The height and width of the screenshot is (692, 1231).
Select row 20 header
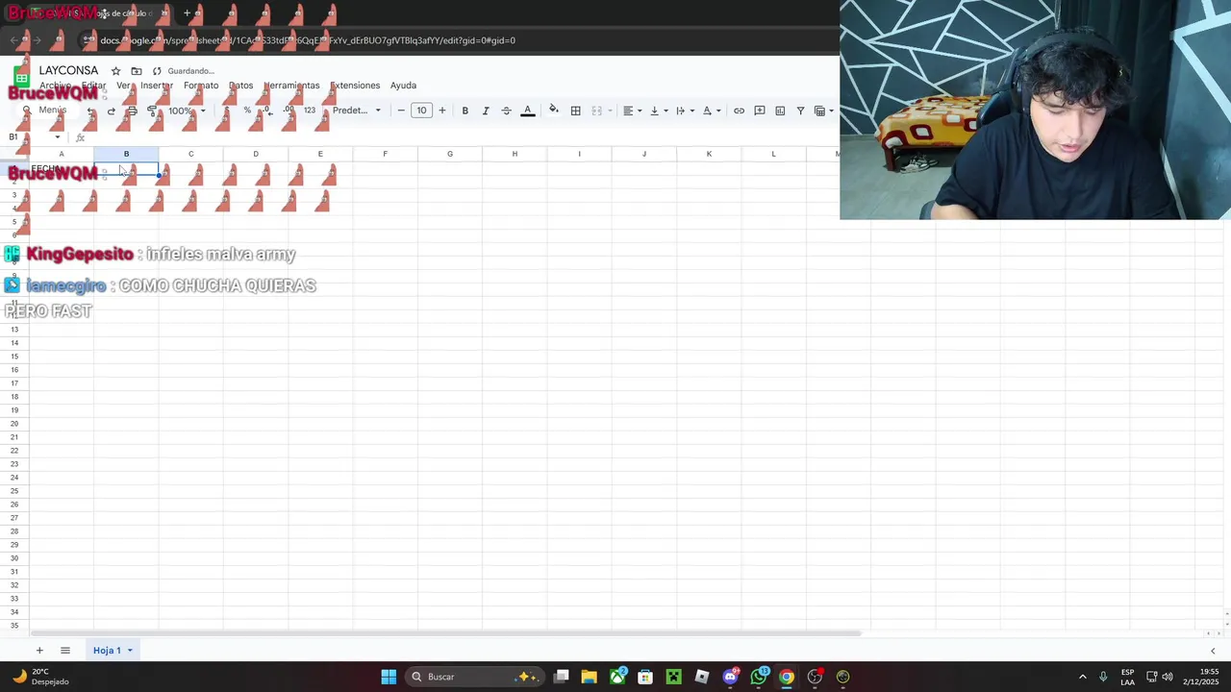14,424
